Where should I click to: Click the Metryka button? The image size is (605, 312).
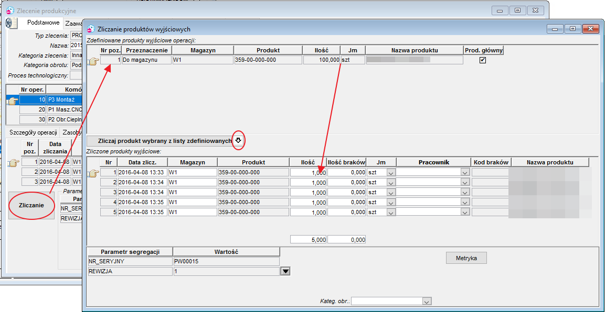(x=466, y=258)
